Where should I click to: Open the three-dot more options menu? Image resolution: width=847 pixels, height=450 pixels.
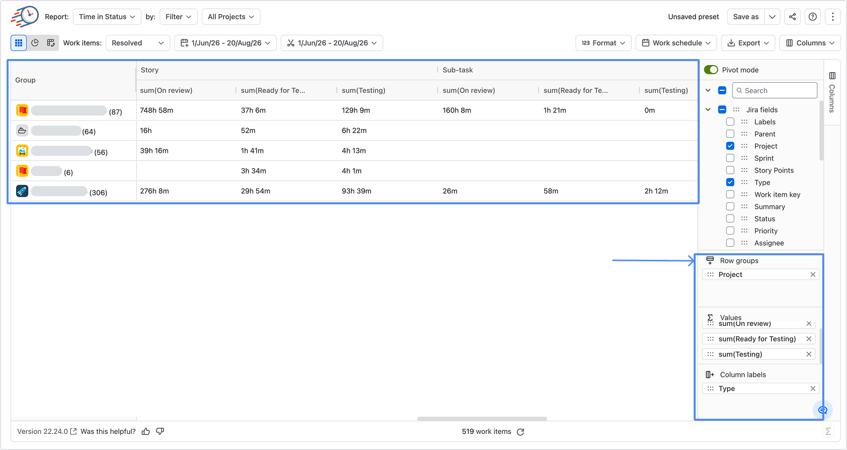pos(833,17)
